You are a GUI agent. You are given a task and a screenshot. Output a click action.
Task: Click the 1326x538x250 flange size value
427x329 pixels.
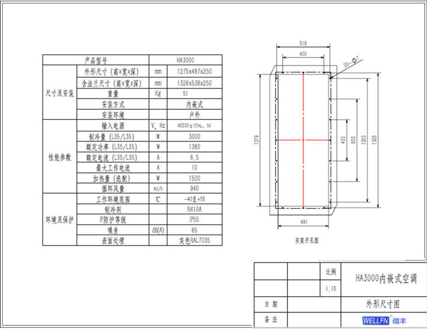[194, 83]
